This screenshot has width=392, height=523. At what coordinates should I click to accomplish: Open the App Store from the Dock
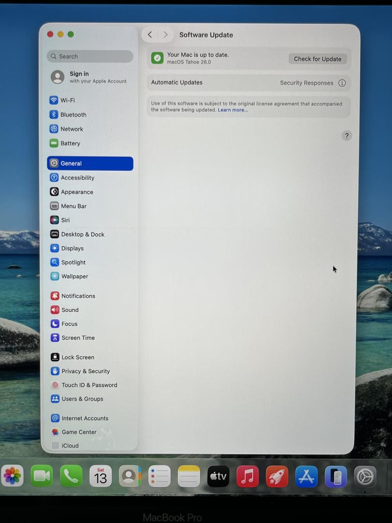306,477
